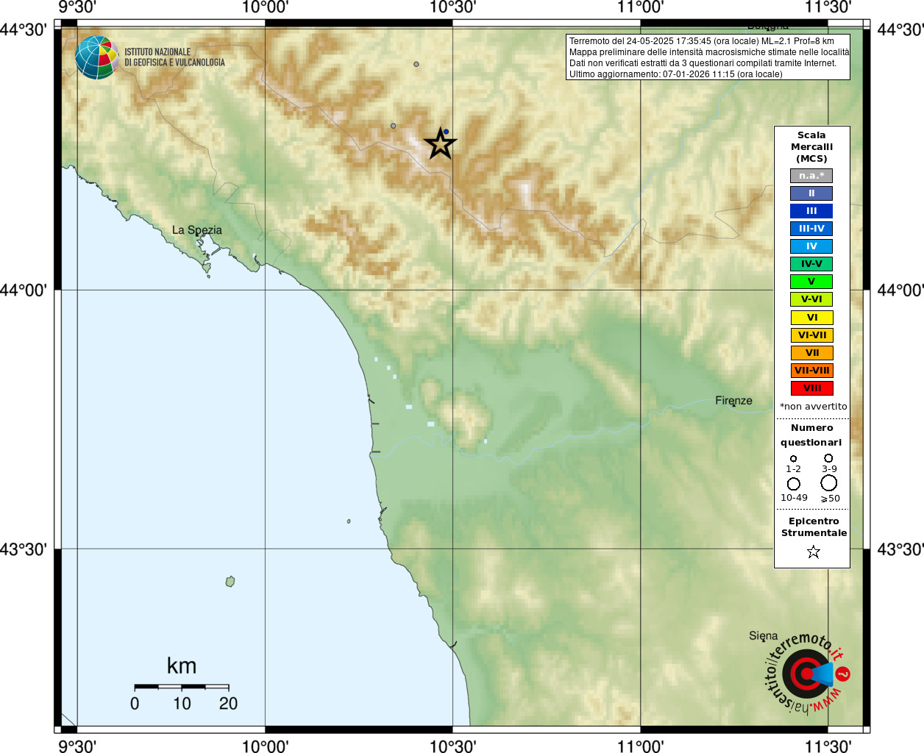Click the Firenze city label
Viewport: 924px width, 753px height.
pos(733,401)
